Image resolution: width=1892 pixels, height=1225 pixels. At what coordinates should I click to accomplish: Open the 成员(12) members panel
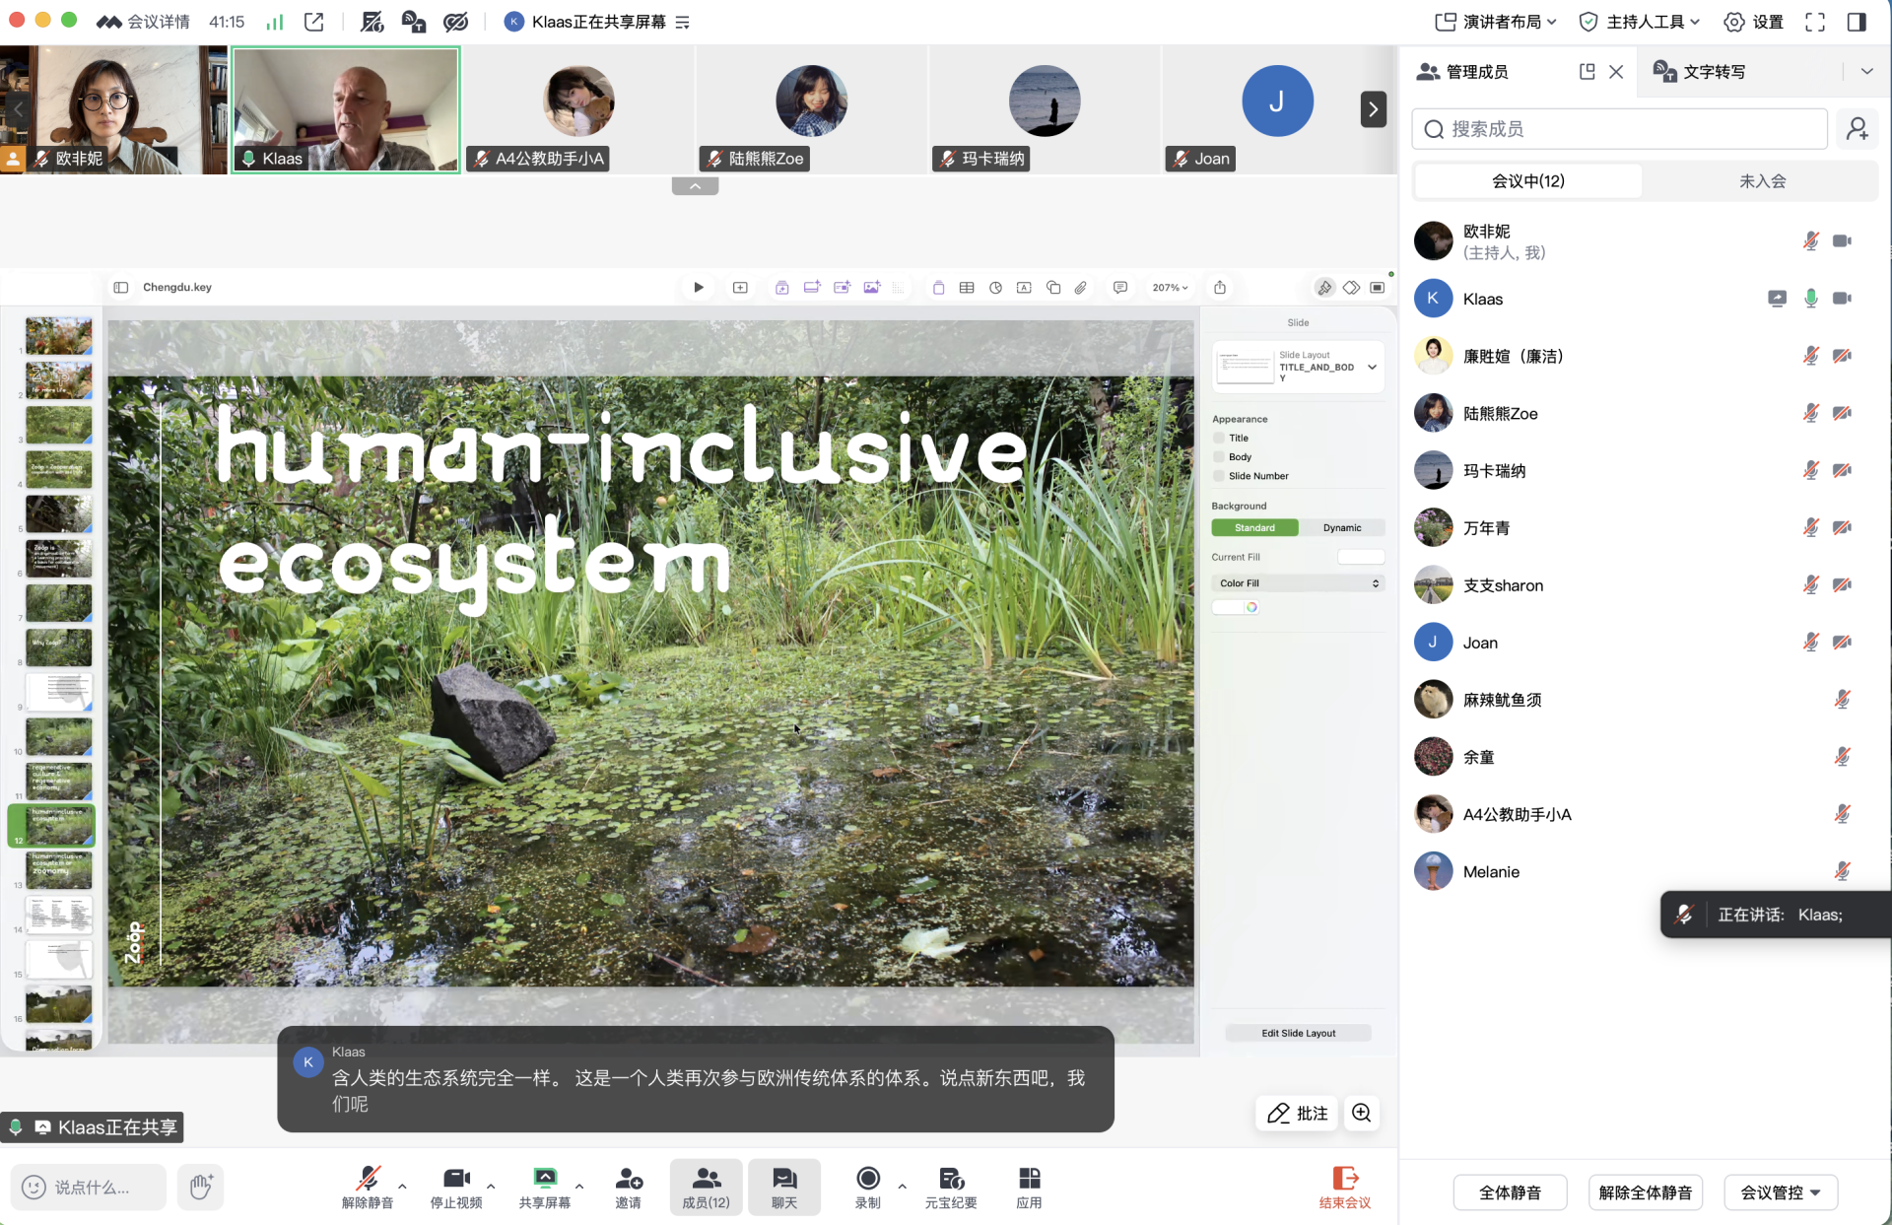[x=707, y=1187]
